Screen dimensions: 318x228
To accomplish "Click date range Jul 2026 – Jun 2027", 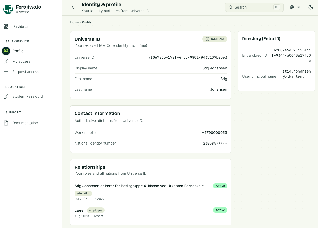I will 90,199.
